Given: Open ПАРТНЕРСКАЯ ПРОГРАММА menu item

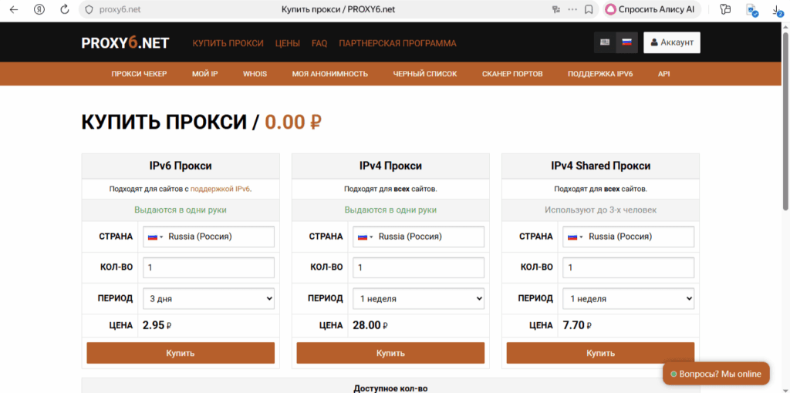Looking at the screenshot, I should 397,43.
